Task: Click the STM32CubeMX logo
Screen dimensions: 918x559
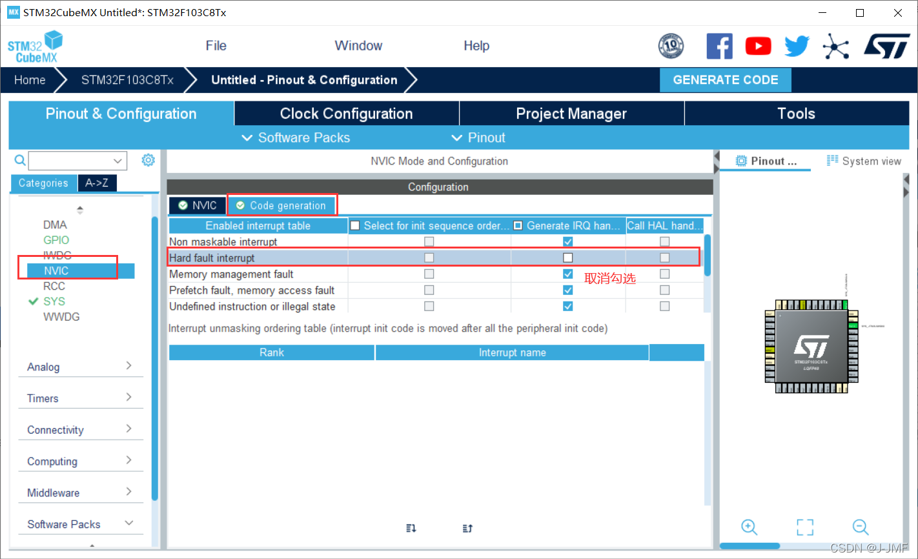Action: click(36, 46)
